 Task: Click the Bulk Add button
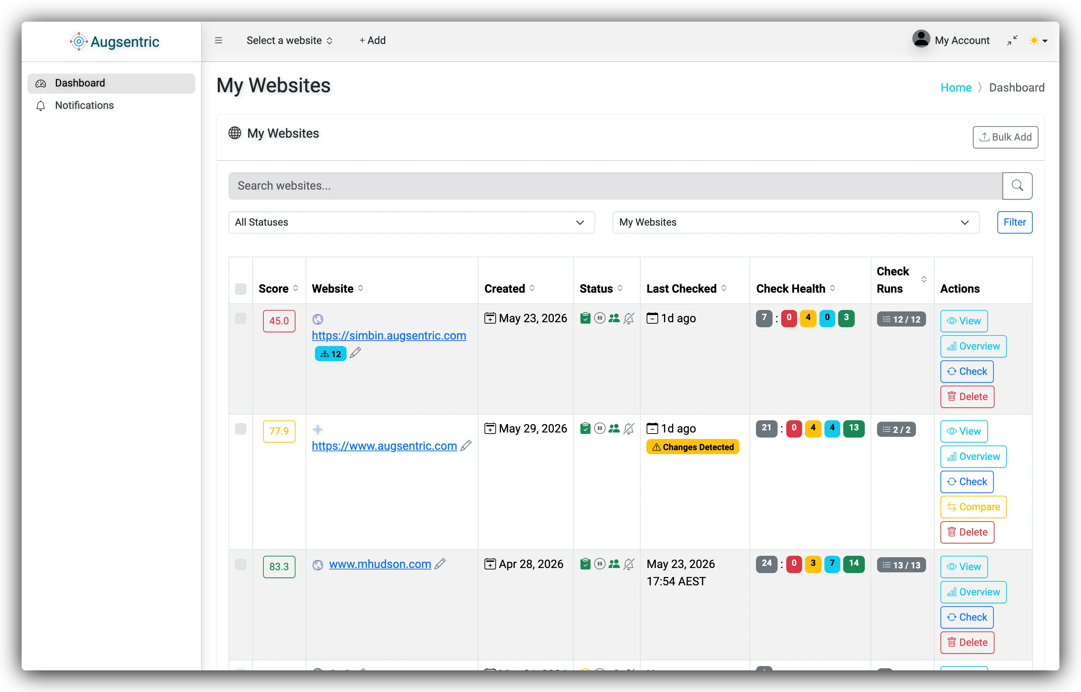point(1005,137)
